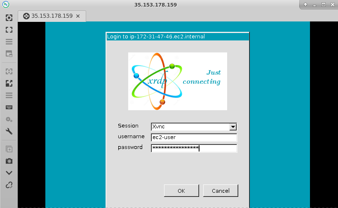Click the keep-above arrow in window controls
This screenshot has height=208, width=338.
tap(305, 5)
